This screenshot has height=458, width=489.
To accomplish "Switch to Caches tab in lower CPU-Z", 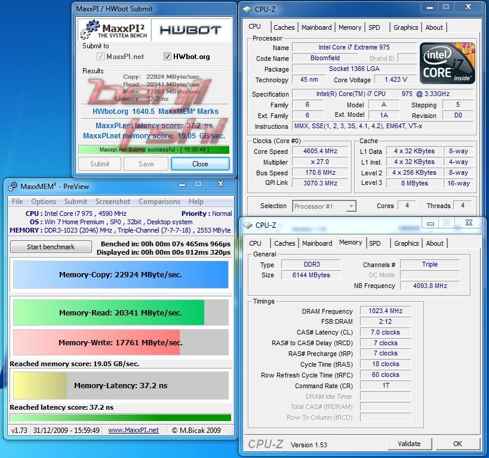I will pyautogui.click(x=285, y=243).
